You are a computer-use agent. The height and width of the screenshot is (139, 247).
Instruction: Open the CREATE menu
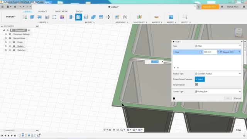pos(44,22)
